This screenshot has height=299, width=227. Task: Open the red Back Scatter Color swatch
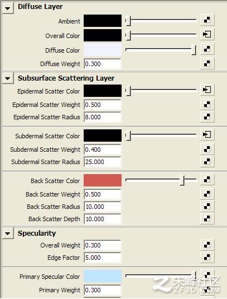coord(103,180)
